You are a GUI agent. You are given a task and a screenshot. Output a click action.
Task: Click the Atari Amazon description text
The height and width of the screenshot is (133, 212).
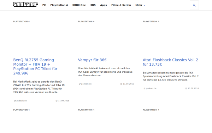coord(171,76)
